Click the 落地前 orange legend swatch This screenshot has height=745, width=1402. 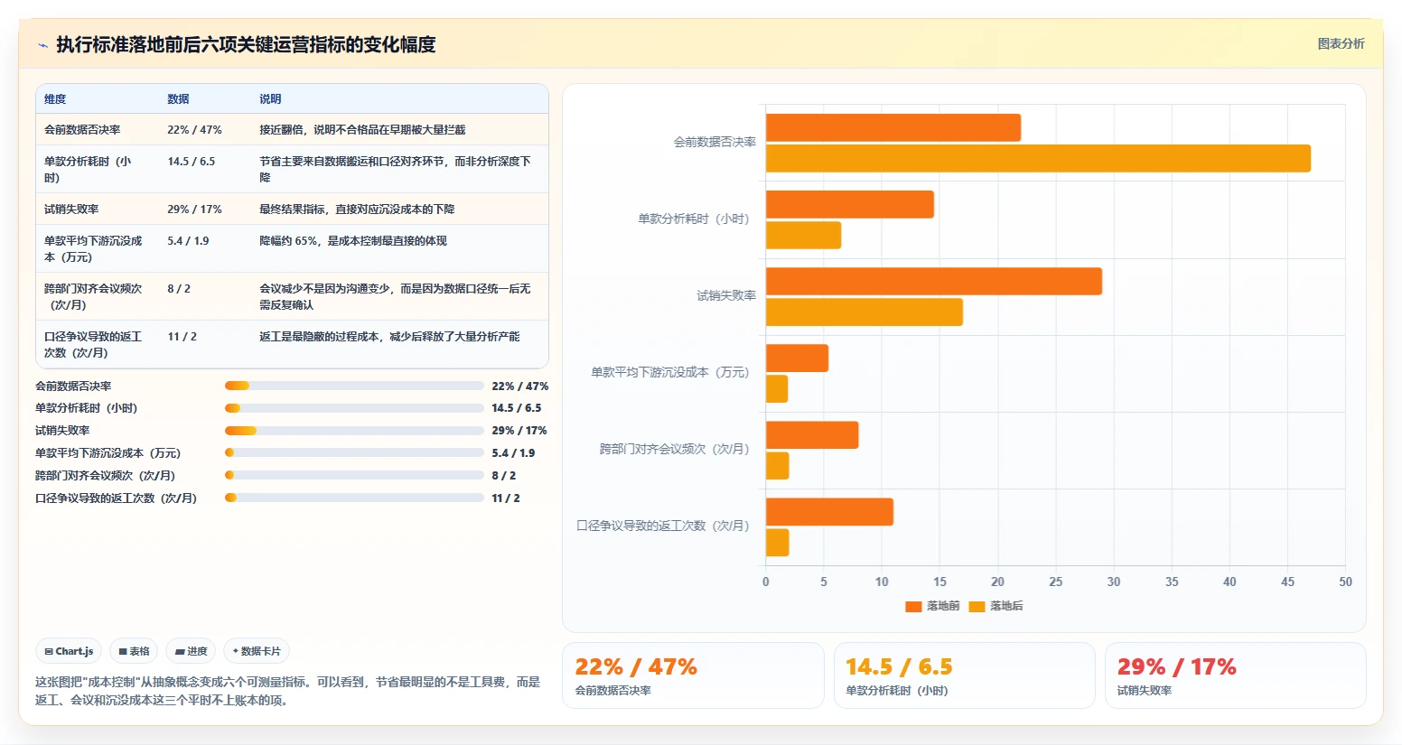(913, 607)
